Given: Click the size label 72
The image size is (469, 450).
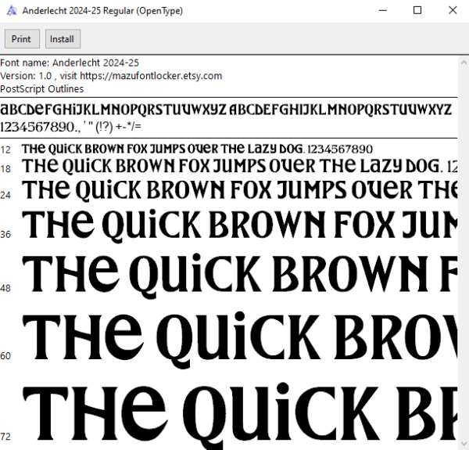Looking at the screenshot, I should [5, 437].
